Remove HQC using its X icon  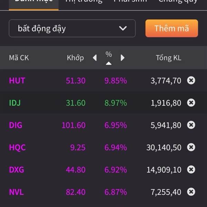click(191, 147)
